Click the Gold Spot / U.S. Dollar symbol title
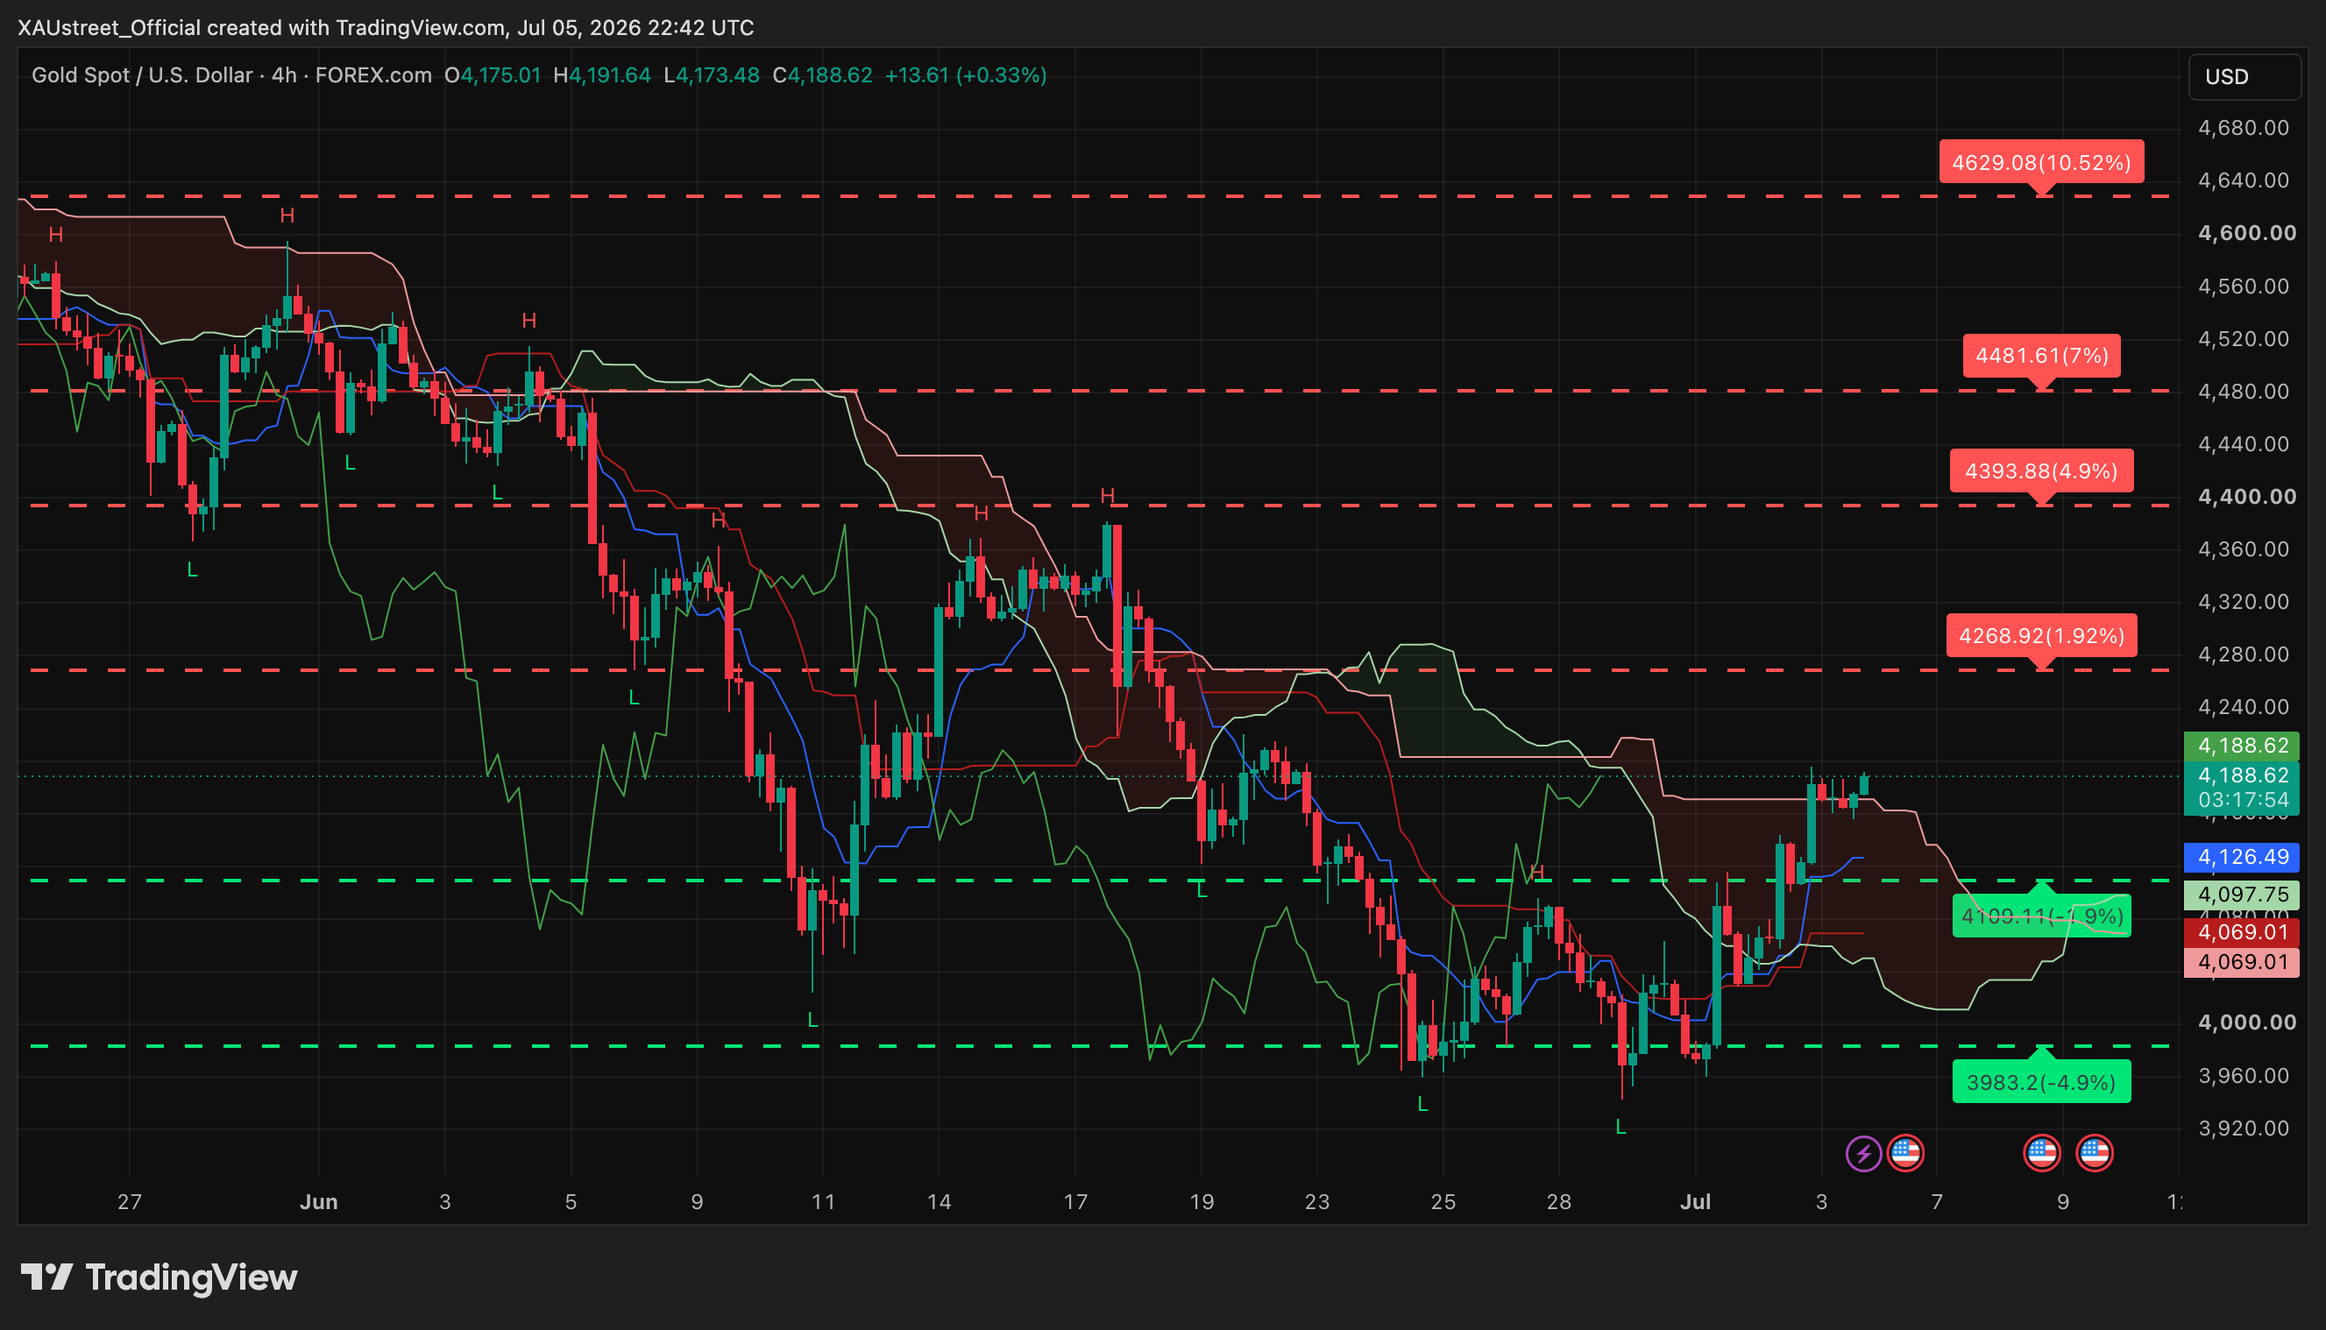This screenshot has height=1330, width=2326. click(x=142, y=74)
